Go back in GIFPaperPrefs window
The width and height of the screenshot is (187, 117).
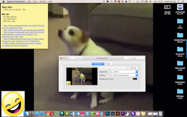point(70,58)
